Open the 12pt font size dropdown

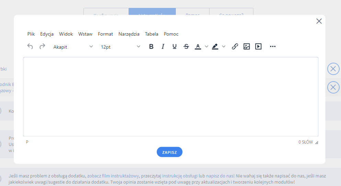(121, 47)
